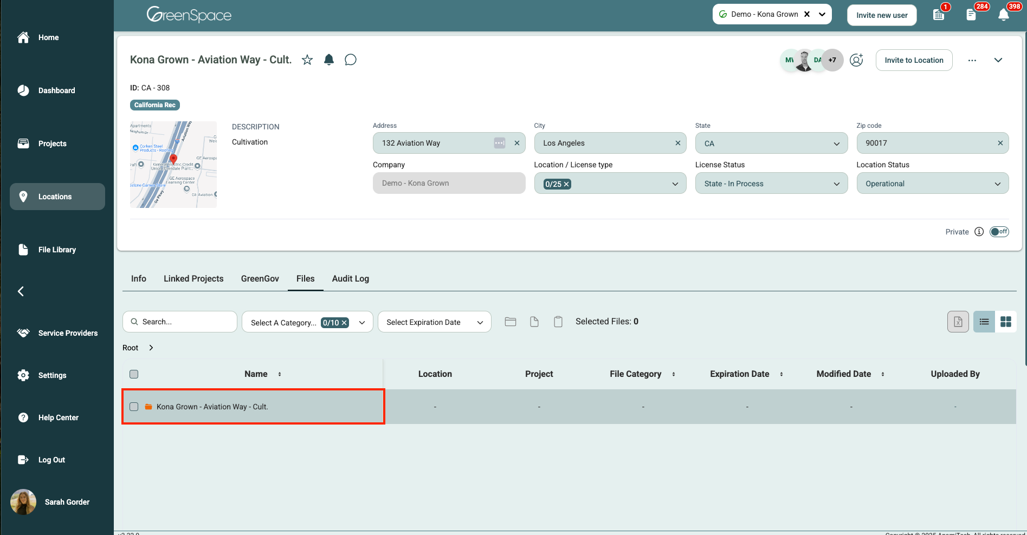Select the Files tab
Image resolution: width=1027 pixels, height=535 pixels.
[306, 278]
